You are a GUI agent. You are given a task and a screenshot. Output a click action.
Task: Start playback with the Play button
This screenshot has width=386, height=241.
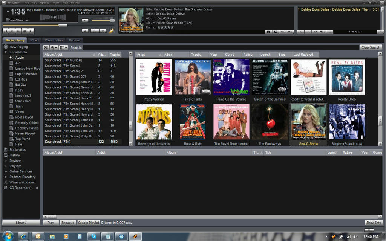(x=12, y=31)
